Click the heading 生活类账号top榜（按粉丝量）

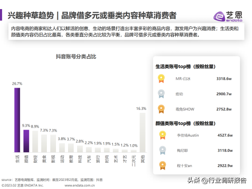[185, 67]
